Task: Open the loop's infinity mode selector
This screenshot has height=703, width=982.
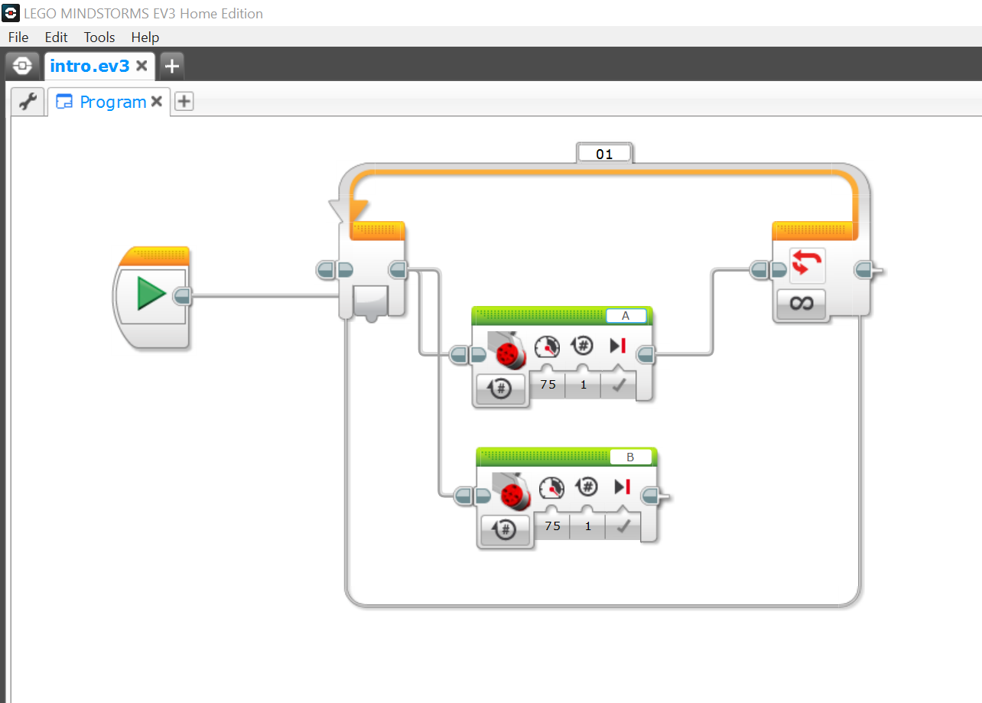Action: point(801,304)
